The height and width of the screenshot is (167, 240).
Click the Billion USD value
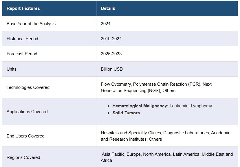coord(111,69)
